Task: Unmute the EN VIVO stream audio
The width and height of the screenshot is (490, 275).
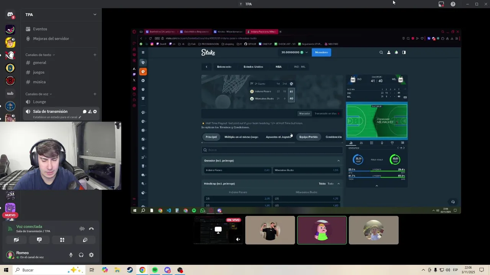Action: click(238, 239)
